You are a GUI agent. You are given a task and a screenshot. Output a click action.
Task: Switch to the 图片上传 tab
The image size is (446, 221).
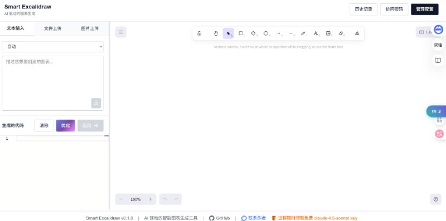pyautogui.click(x=90, y=28)
